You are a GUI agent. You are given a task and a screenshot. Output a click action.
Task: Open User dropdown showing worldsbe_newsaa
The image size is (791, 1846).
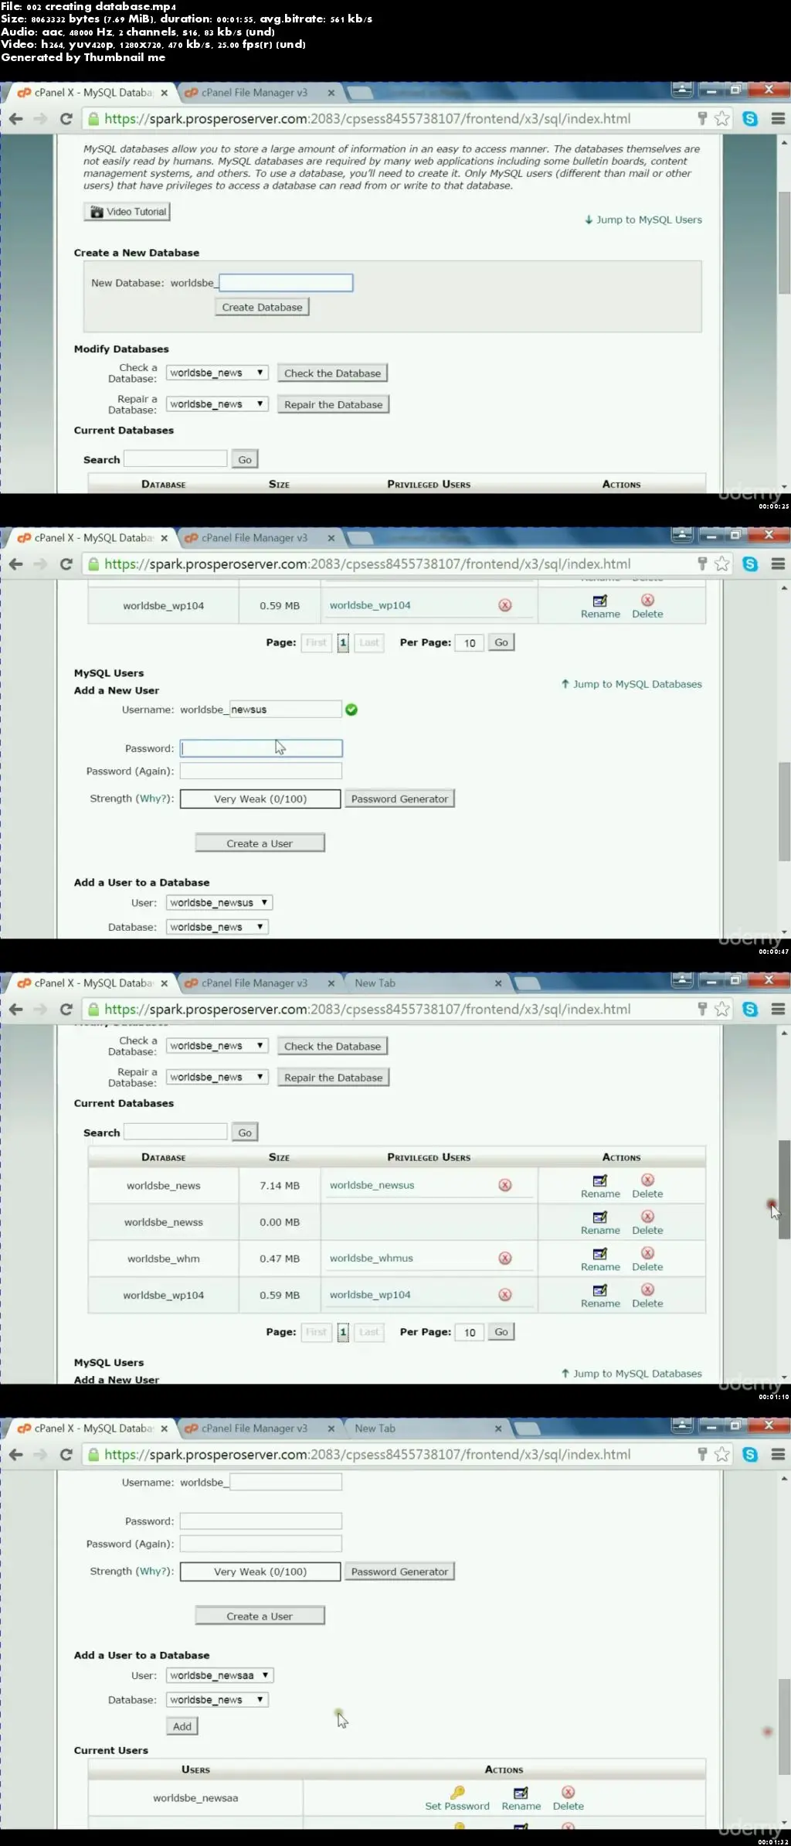(219, 1675)
